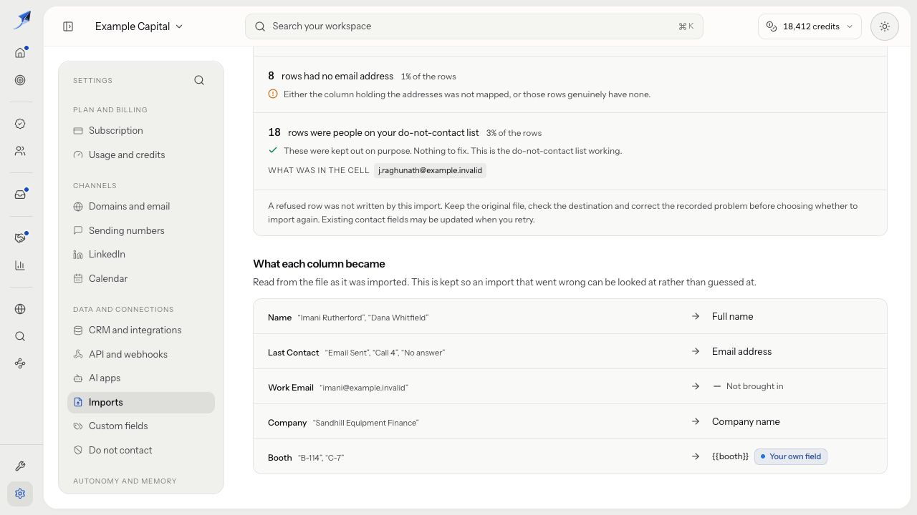This screenshot has width=917, height=515.
Task: Open Usage and credits
Action: click(141, 154)
